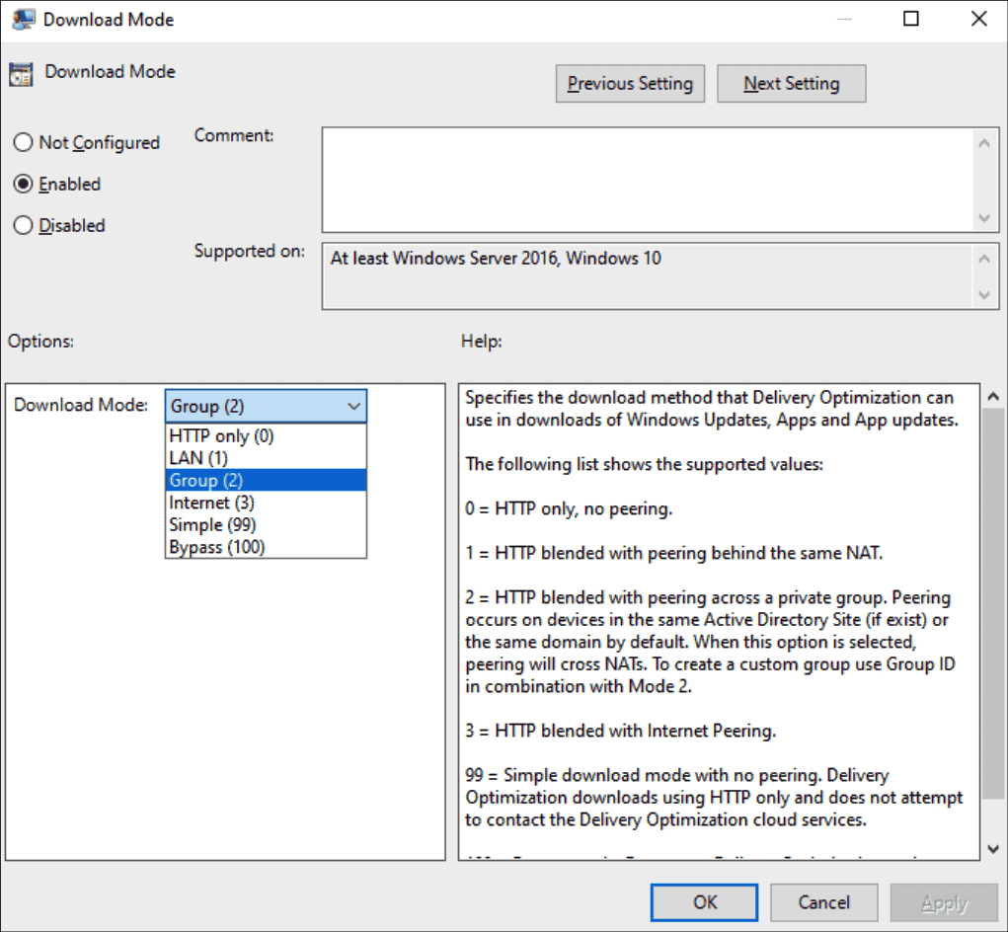Image resolution: width=1008 pixels, height=932 pixels.
Task: Dismiss the dialog with Cancel
Action: (x=823, y=901)
